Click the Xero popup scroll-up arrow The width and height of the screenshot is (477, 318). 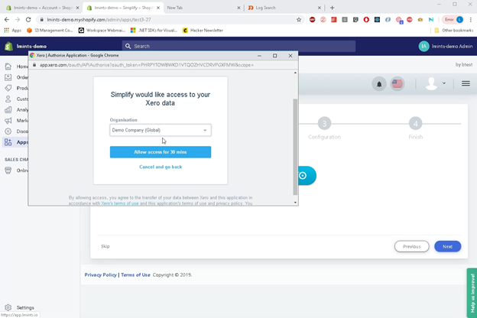[295, 73]
